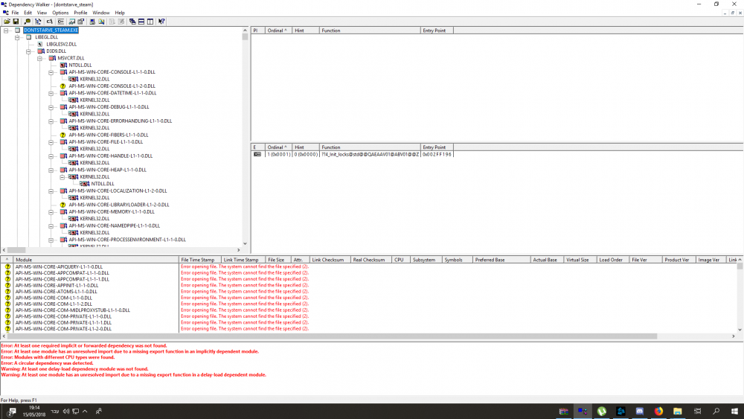The width and height of the screenshot is (744, 419).
Task: Click question-mark icon beside API-MS-WIN-CORE-LIBRARYLOADER-L1-2-0.DLL
Action: point(62,205)
